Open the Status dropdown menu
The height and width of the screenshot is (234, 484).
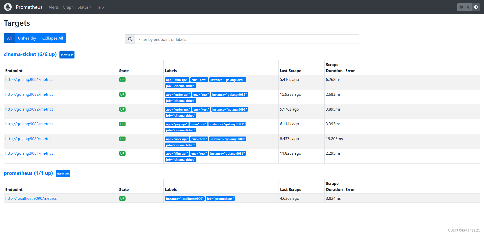84,7
